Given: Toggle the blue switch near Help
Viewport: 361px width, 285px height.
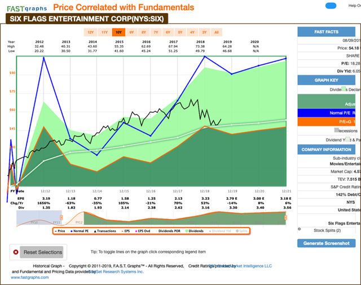Looking at the screenshot, I should tap(331, 6).
